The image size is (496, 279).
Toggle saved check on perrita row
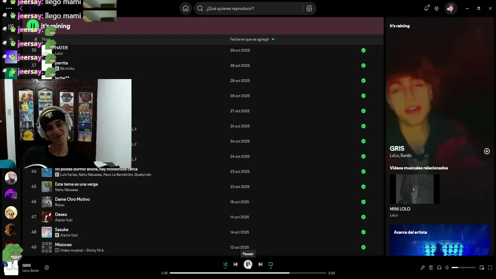363,65
